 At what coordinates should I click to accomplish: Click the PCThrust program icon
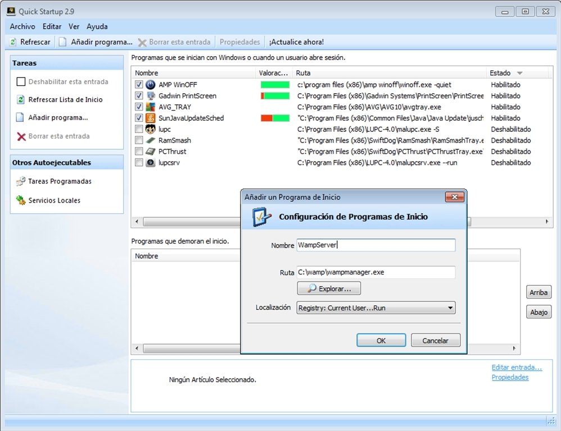(x=151, y=152)
